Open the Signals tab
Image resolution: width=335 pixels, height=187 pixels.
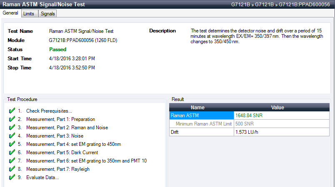pos(47,14)
